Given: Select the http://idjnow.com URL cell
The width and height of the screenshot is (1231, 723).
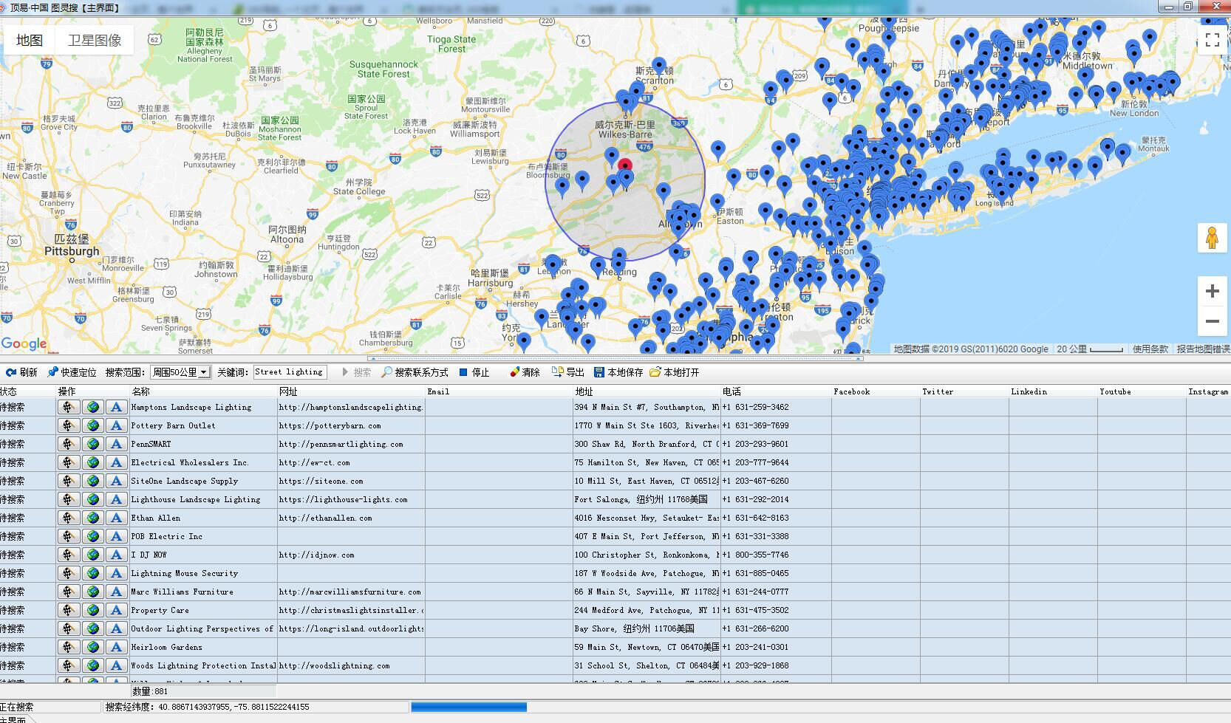Looking at the screenshot, I should 351,555.
